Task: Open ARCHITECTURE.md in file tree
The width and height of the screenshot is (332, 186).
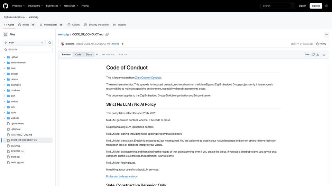Action: point(21,135)
